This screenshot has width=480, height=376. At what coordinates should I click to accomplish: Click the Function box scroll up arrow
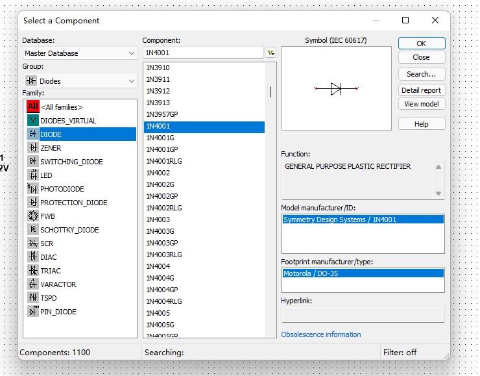pos(438,167)
